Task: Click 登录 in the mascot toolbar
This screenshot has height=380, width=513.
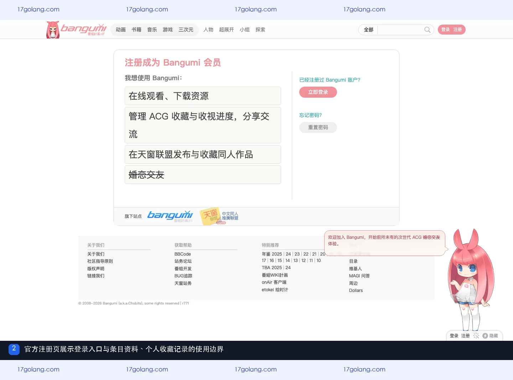Action: (454, 336)
